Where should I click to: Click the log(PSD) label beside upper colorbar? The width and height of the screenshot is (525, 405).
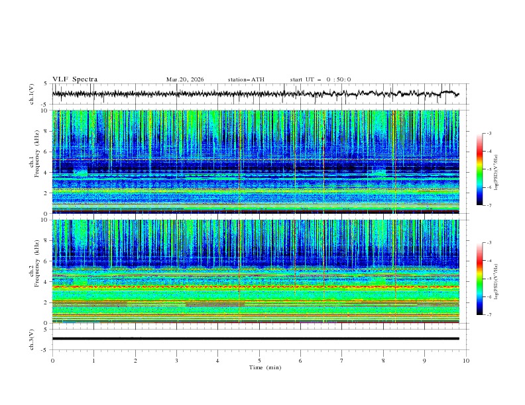(x=497, y=169)
